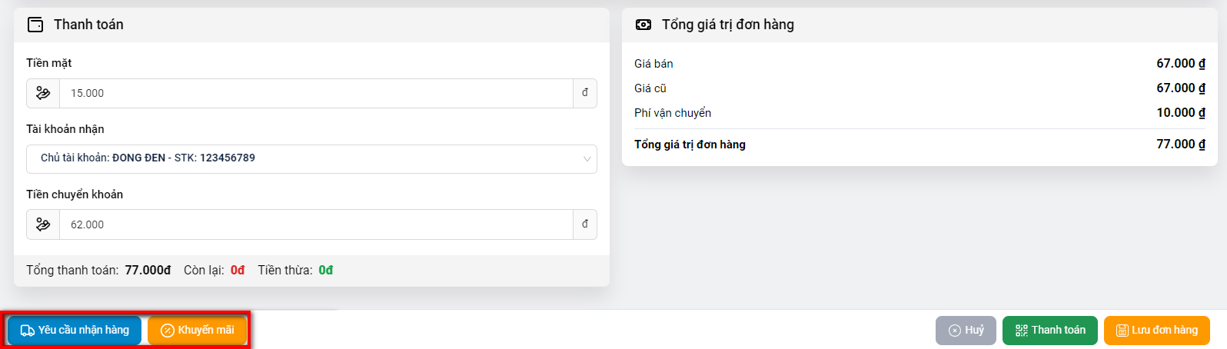Click the hand-coin icon in Tiền chuyển khoản field
This screenshot has height=349, width=1227.
click(x=43, y=224)
